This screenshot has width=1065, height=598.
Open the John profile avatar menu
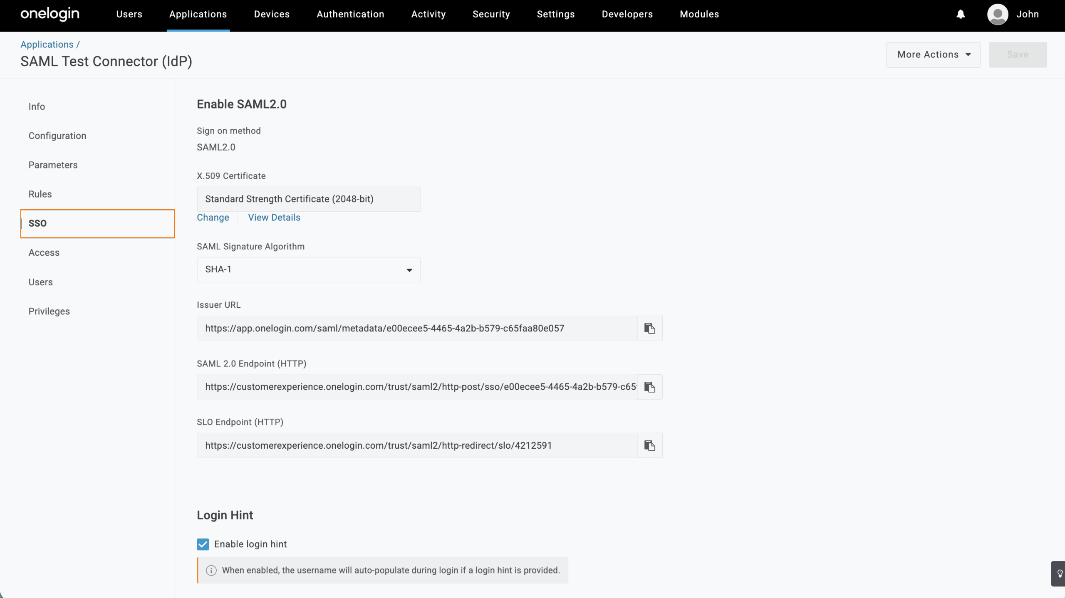point(998,14)
